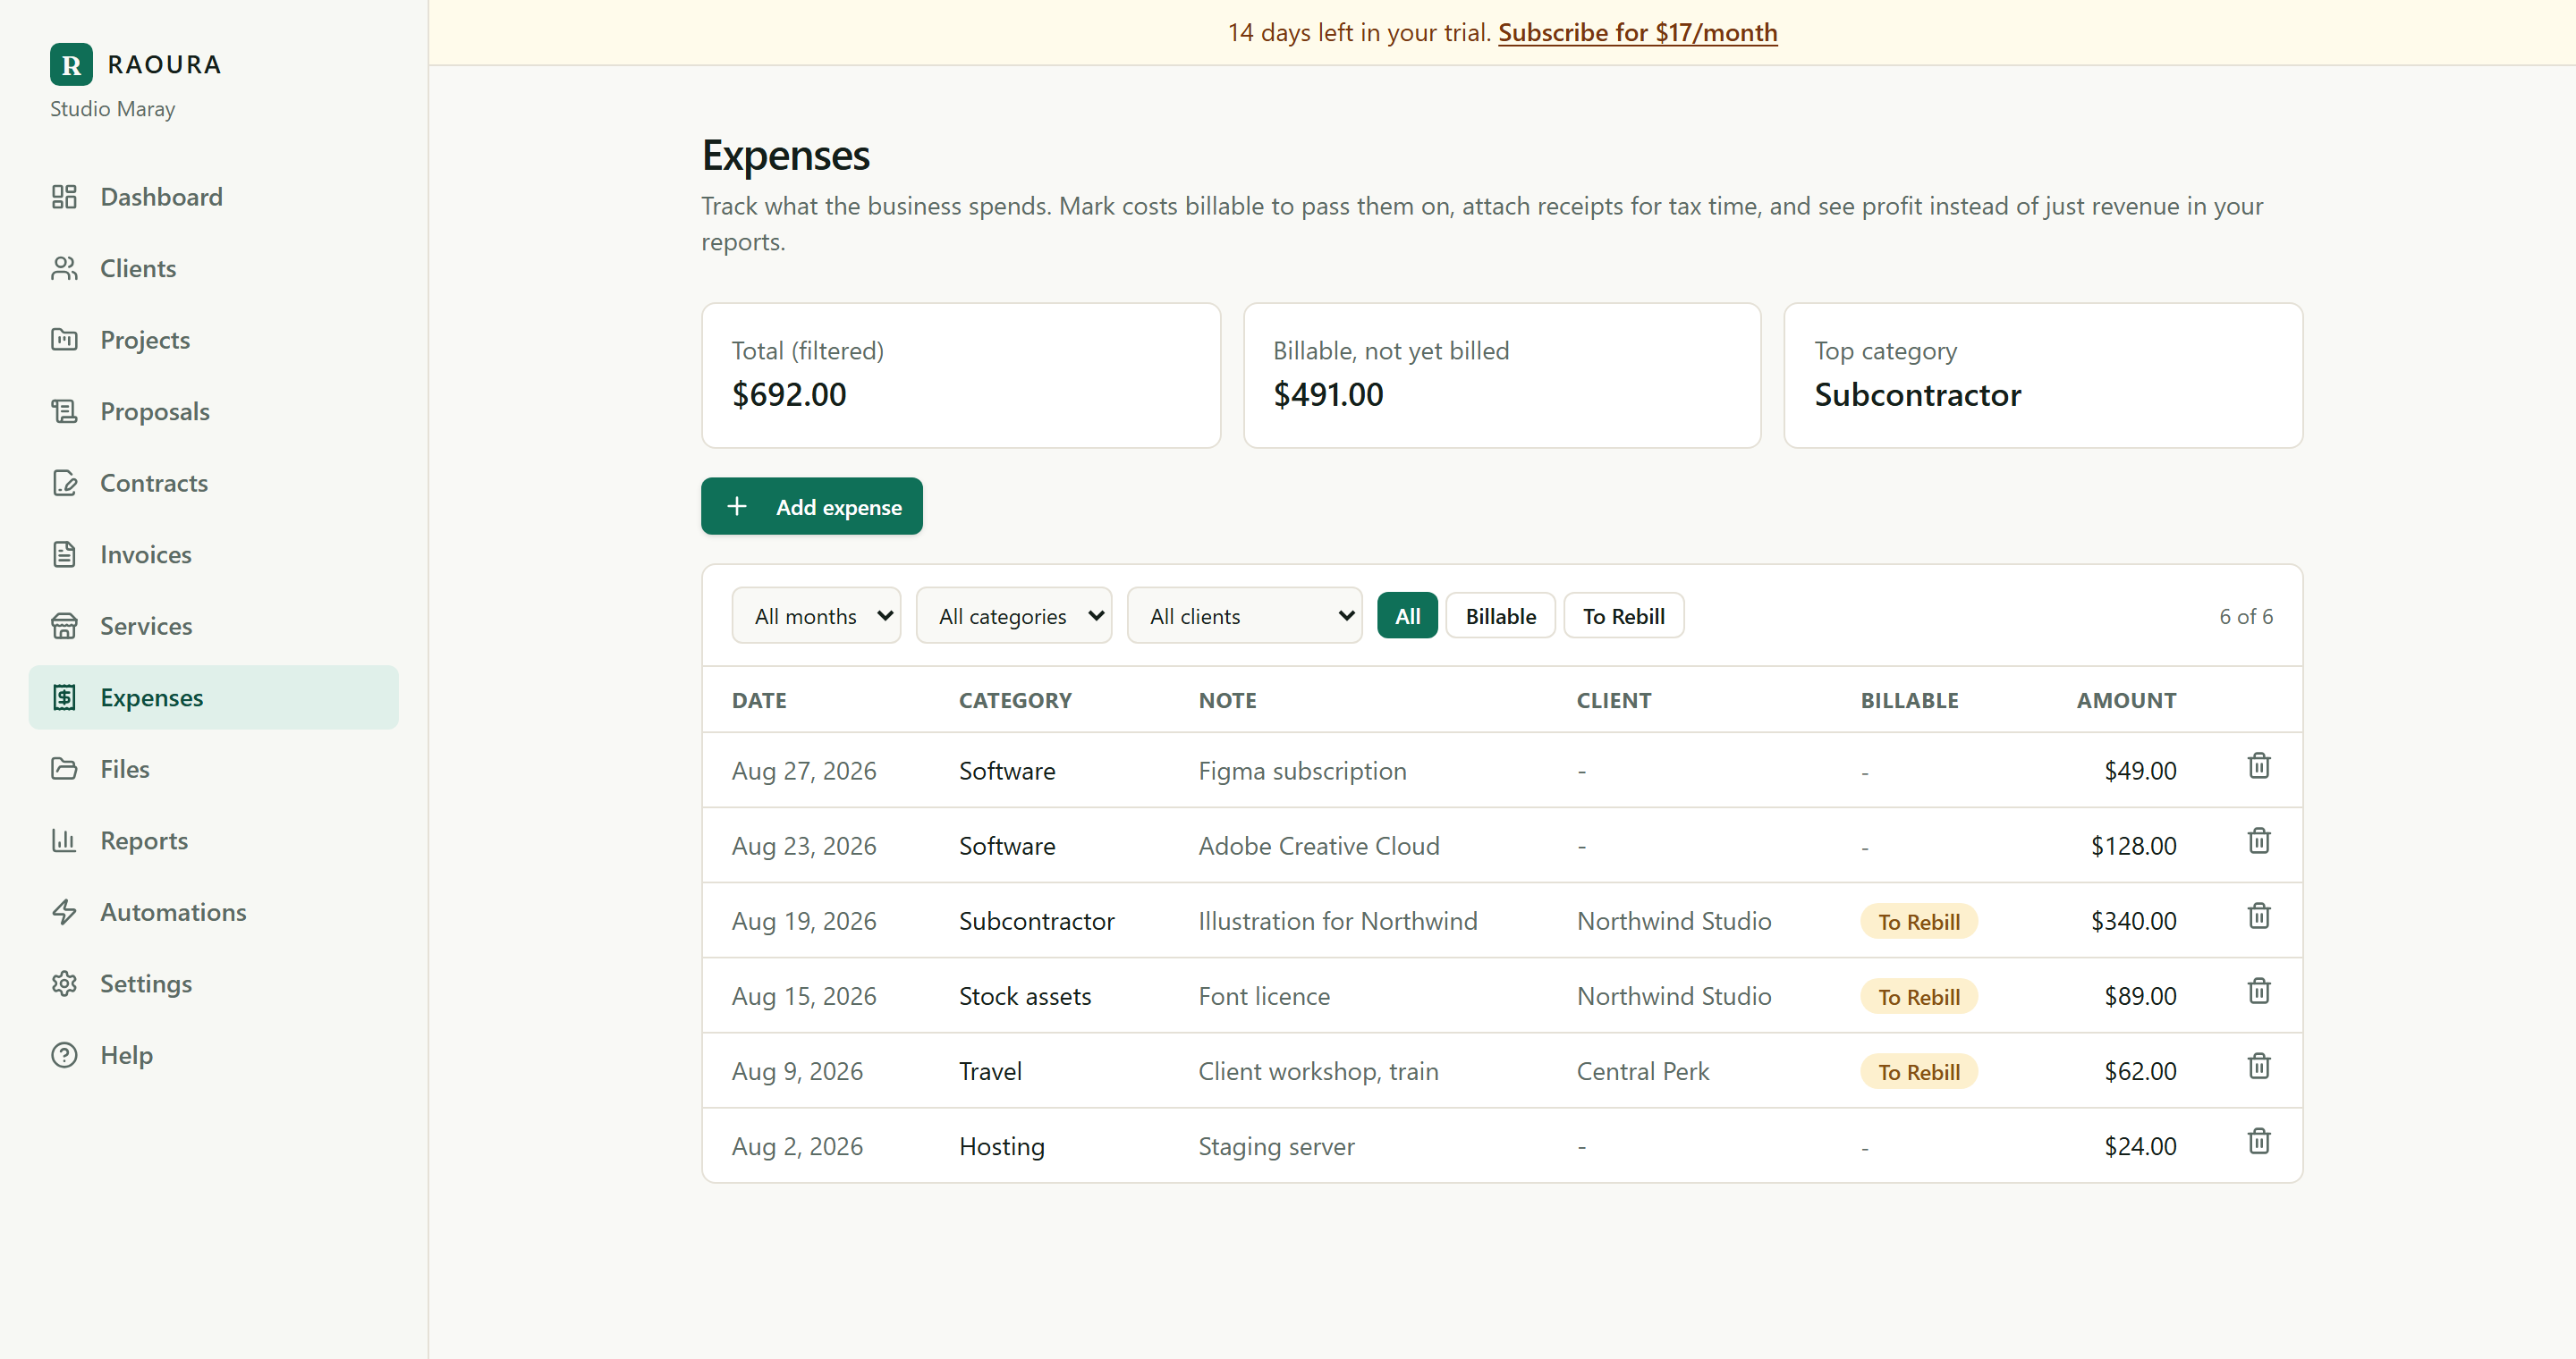Open the All clients dropdown
2576x1359 pixels.
pos(1245,615)
